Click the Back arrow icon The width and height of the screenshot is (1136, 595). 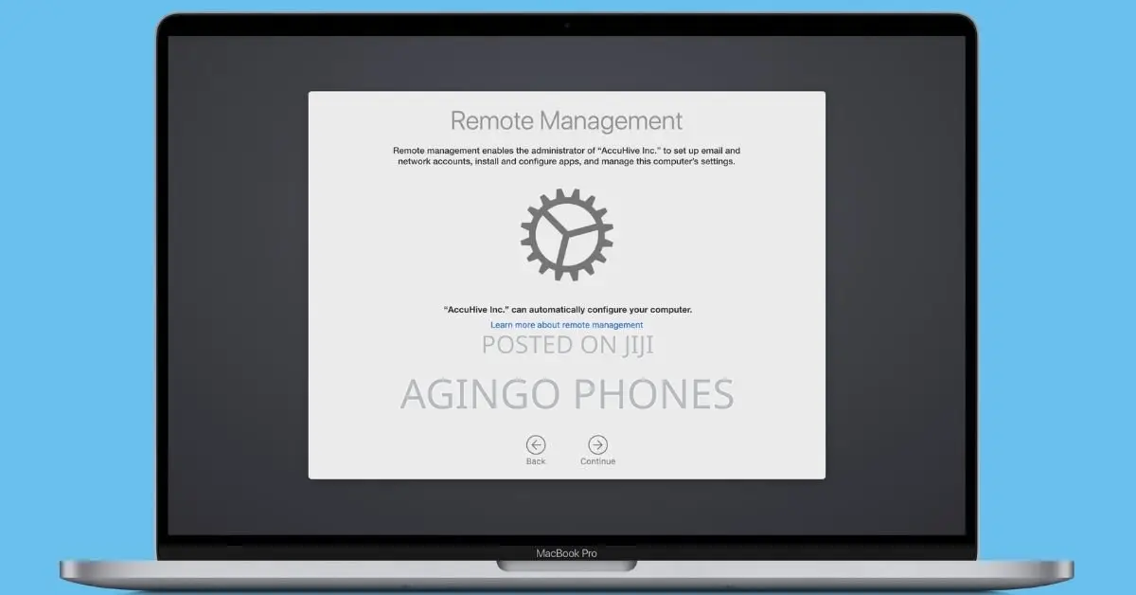(x=536, y=444)
